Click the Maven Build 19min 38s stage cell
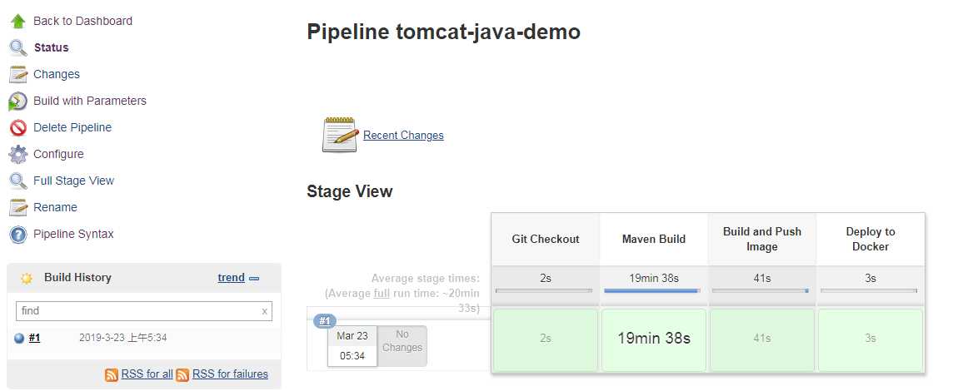 coord(653,339)
